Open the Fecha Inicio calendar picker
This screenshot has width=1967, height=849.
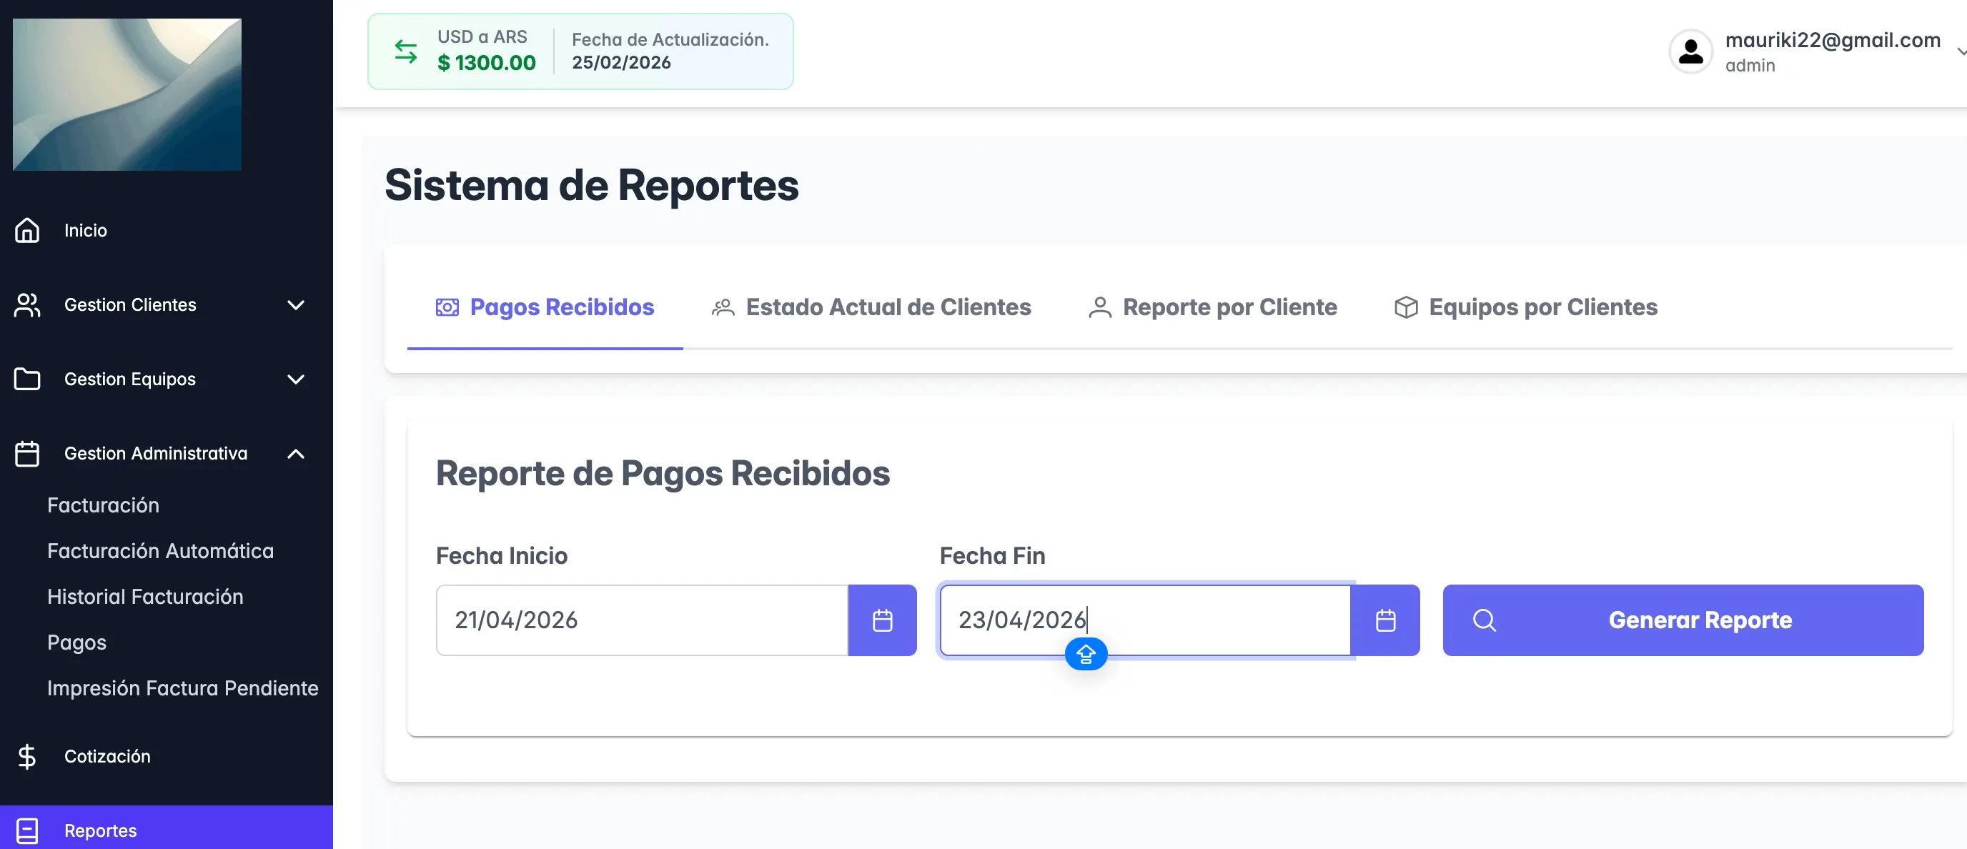click(x=882, y=620)
